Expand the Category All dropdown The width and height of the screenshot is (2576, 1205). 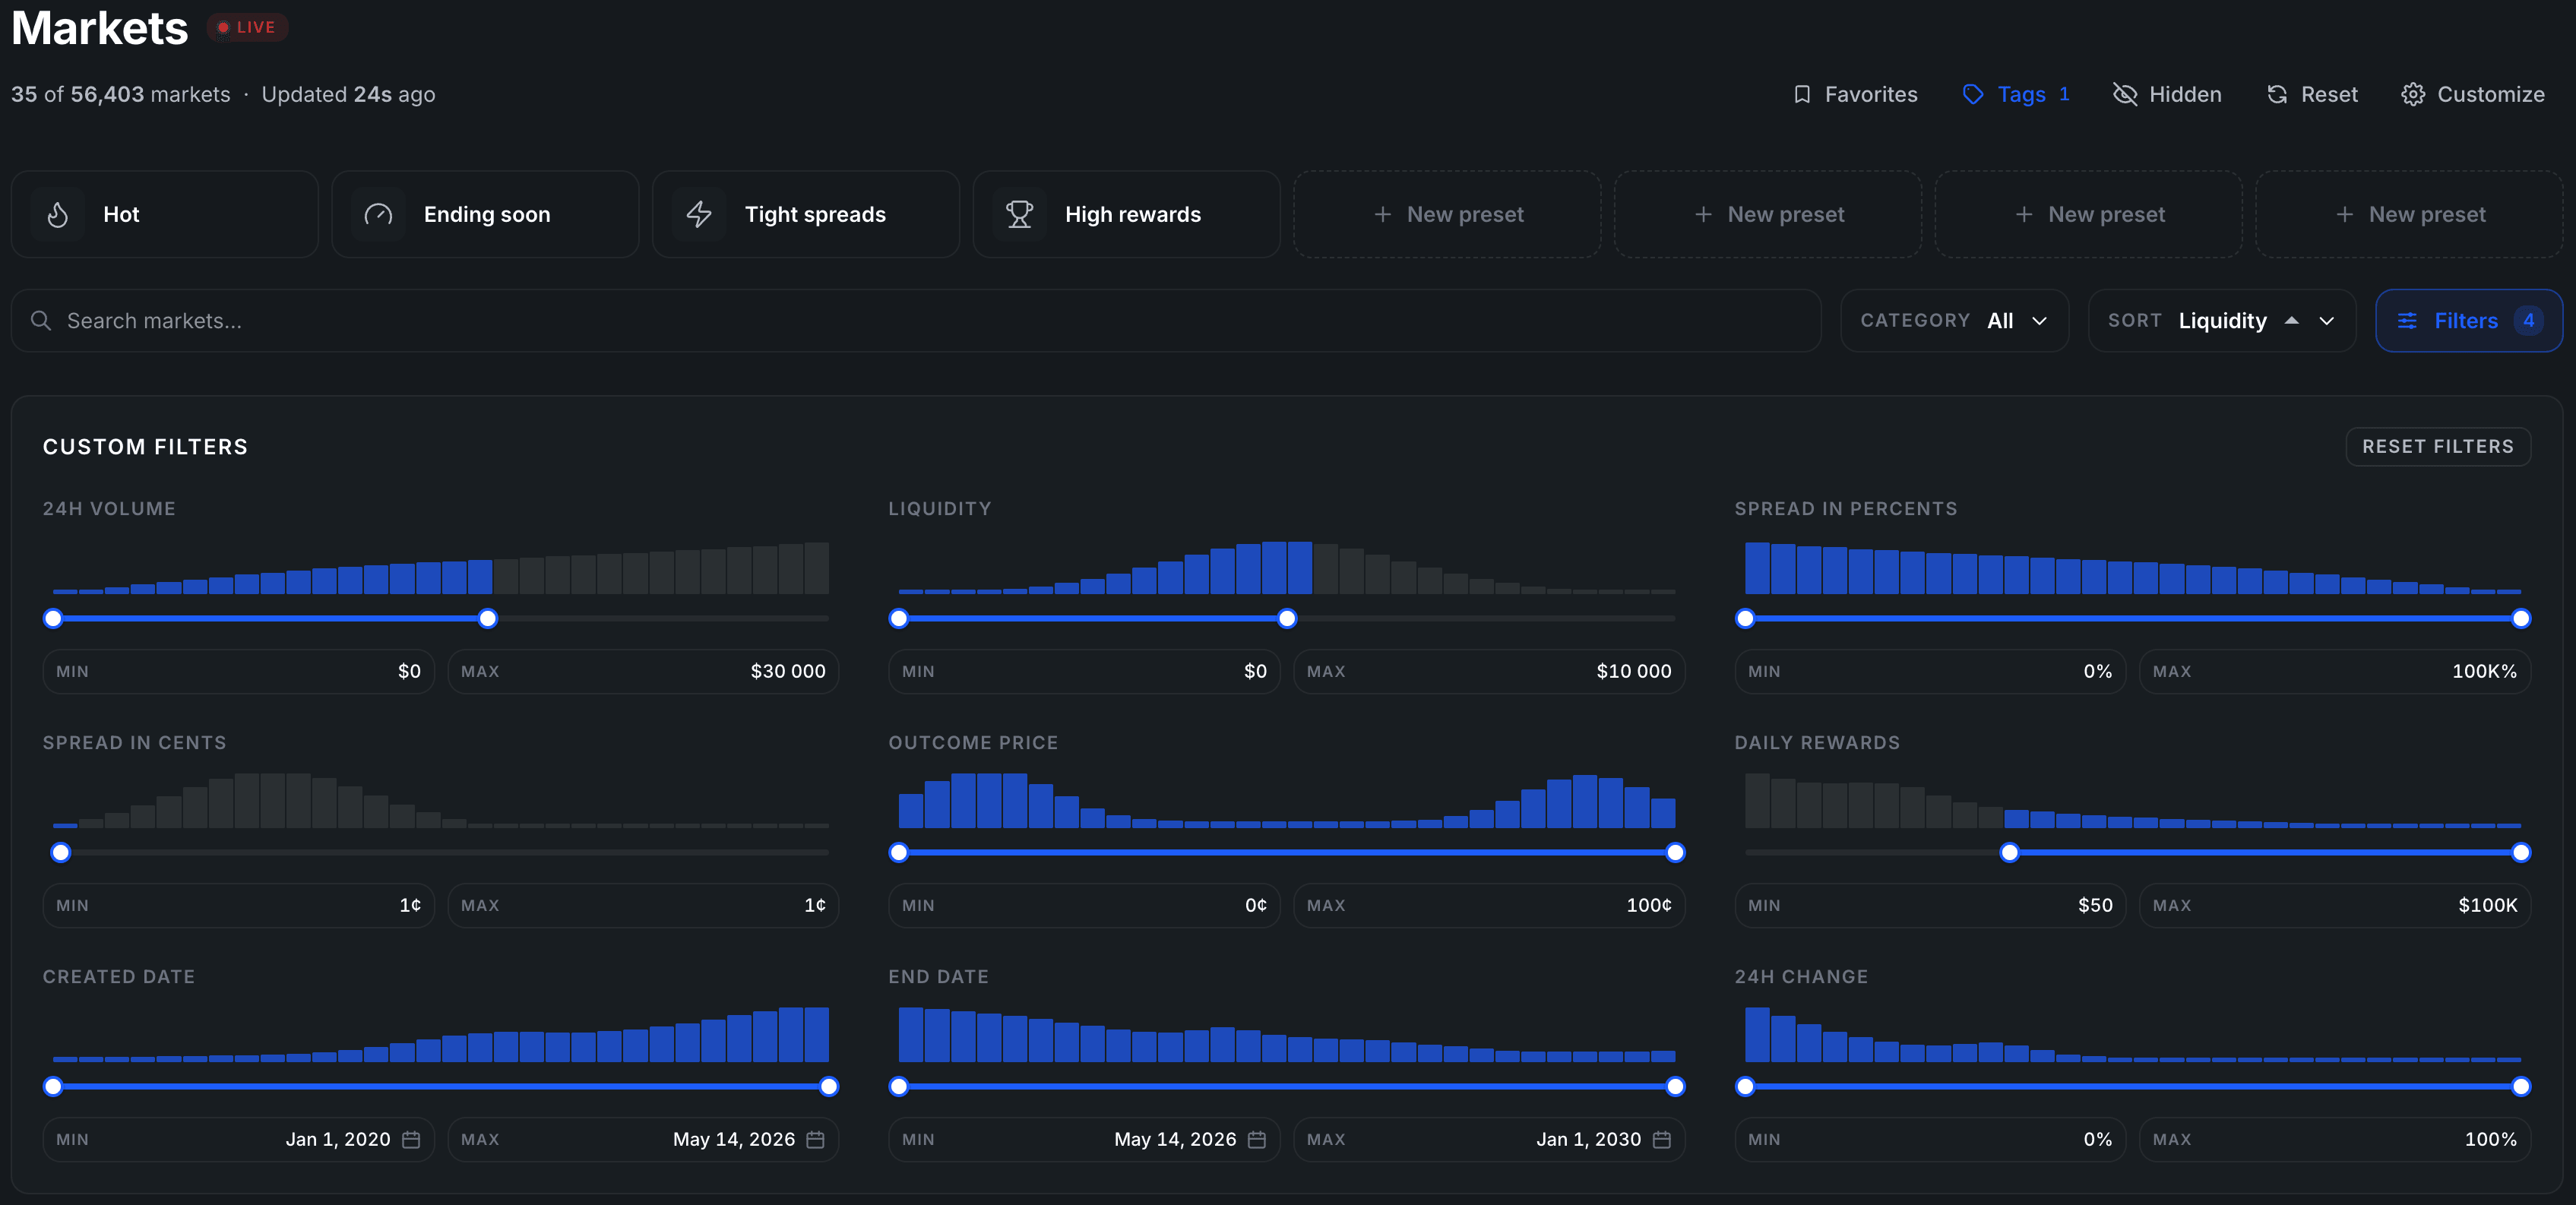point(1954,320)
